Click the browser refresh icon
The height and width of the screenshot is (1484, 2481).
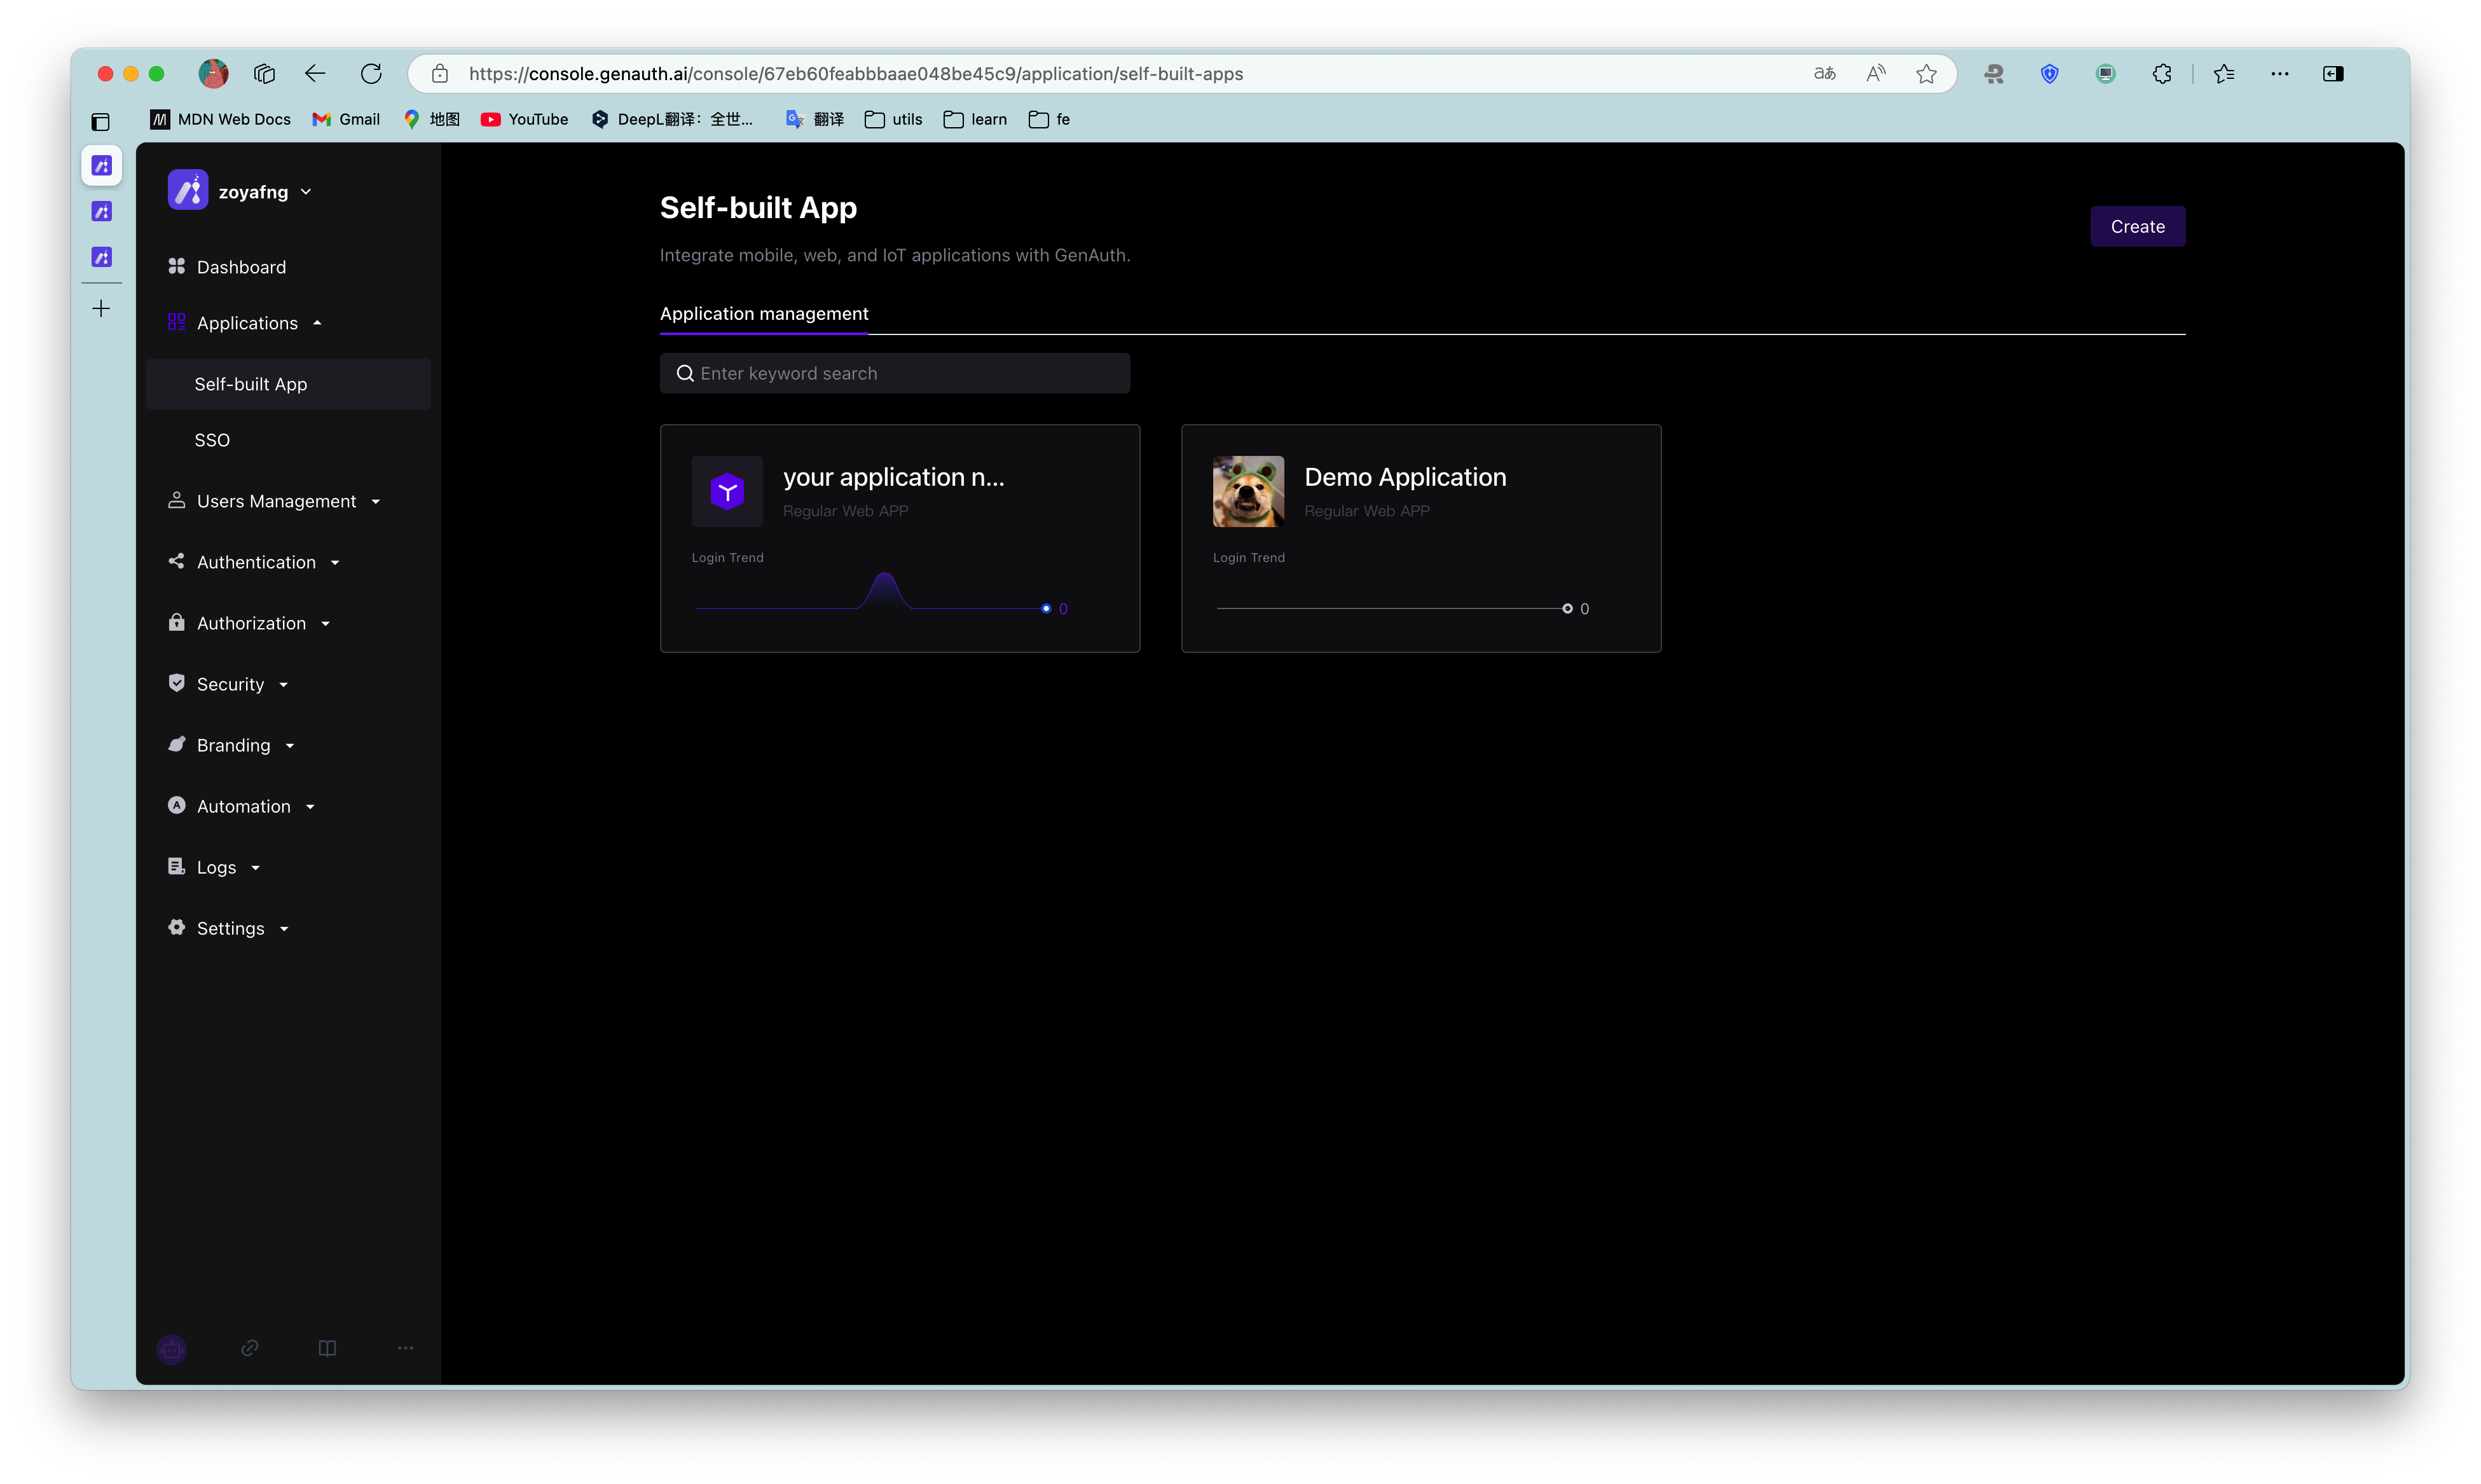(x=371, y=74)
